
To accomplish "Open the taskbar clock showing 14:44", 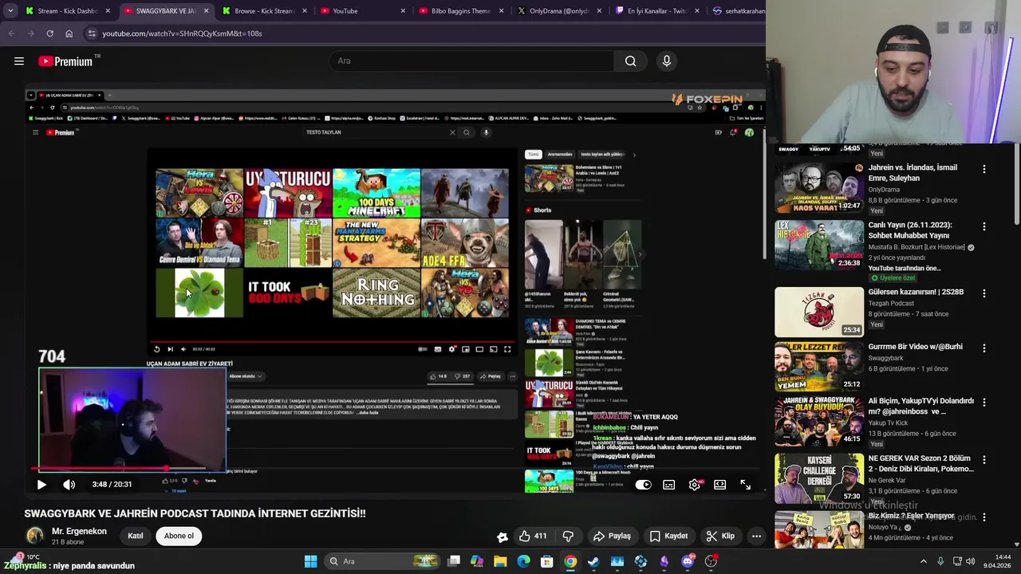I will 996,561.
